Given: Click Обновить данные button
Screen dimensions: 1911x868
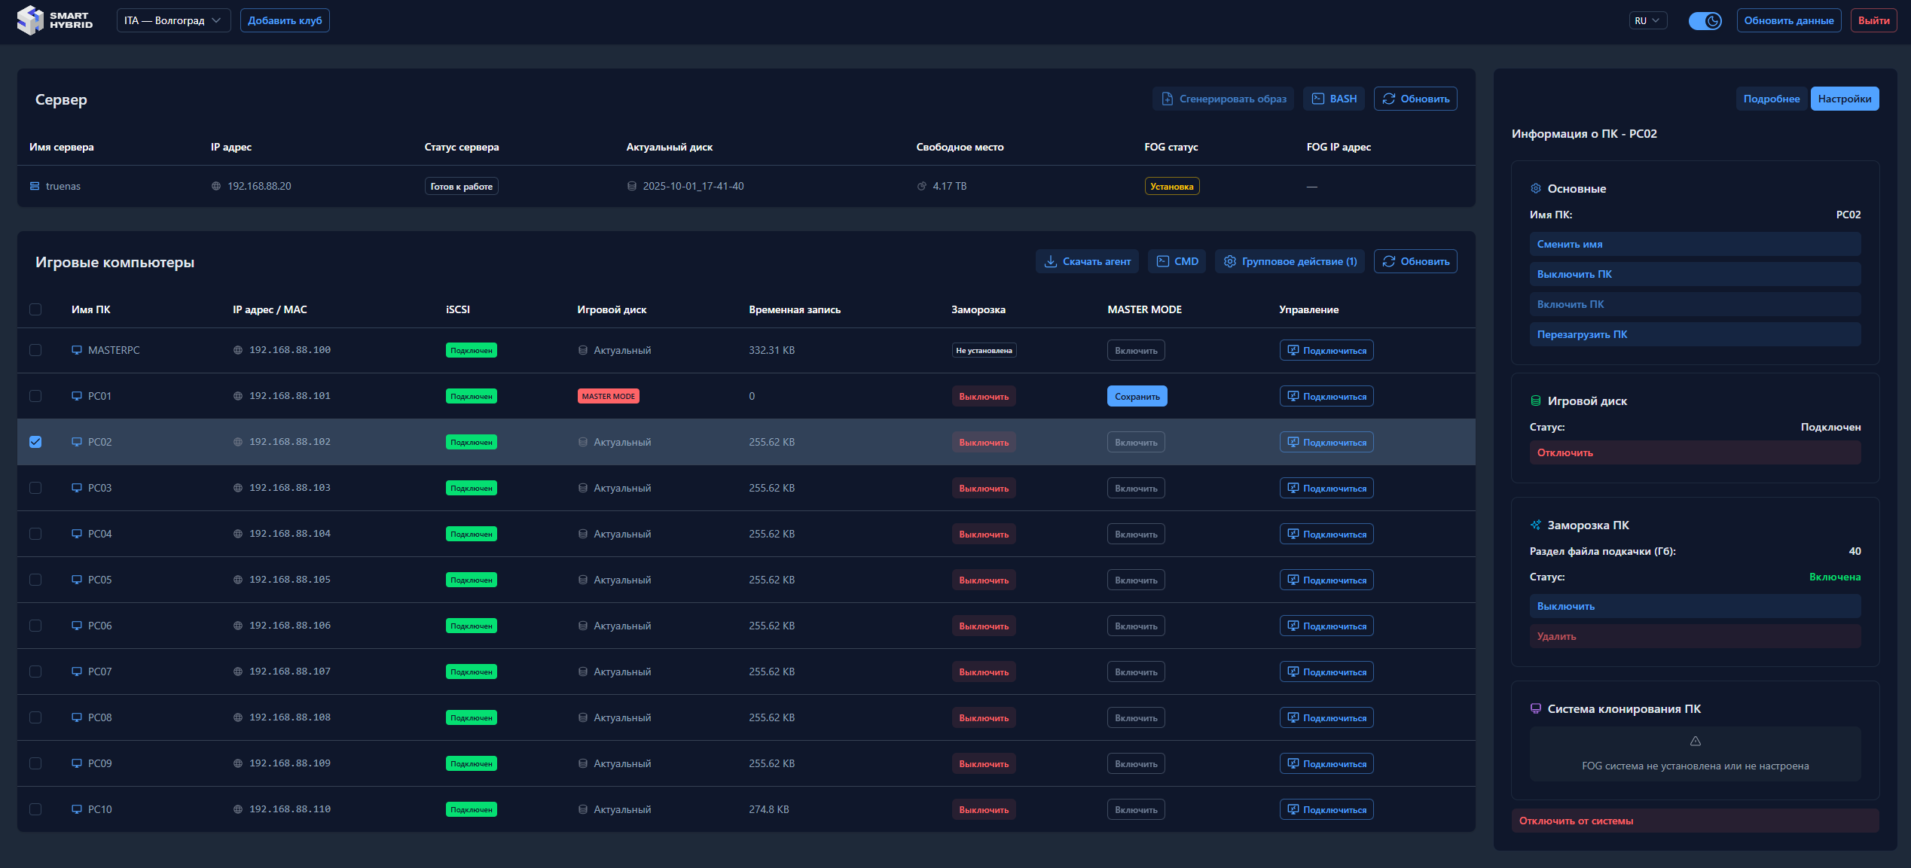Looking at the screenshot, I should pos(1788,20).
